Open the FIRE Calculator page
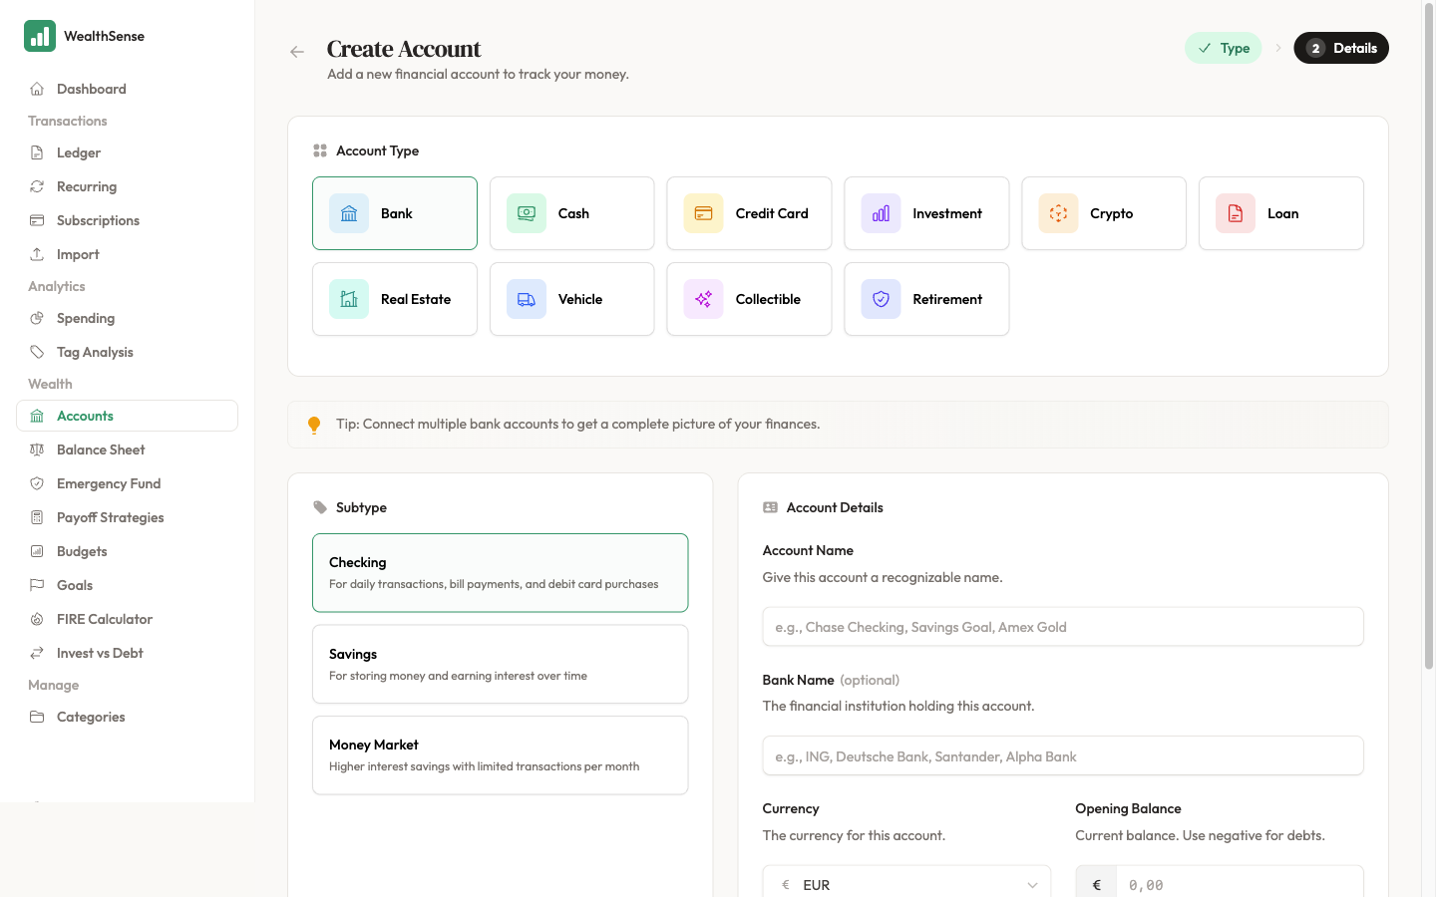This screenshot has width=1436, height=897. pyautogui.click(x=127, y=619)
